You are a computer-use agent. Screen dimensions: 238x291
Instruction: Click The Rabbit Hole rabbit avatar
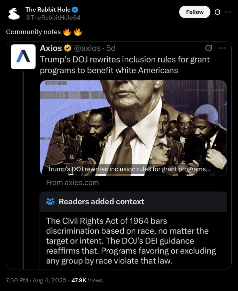coord(14,14)
